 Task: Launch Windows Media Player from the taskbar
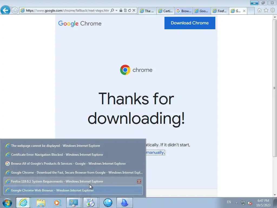57,203
